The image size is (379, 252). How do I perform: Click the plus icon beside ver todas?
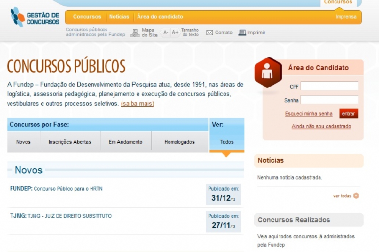(x=356, y=196)
